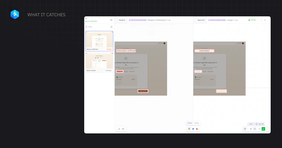Go to previous snapshot with up chevron
The image size is (282, 148).
pos(268,128)
